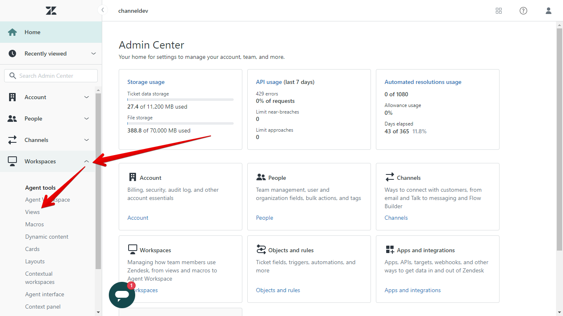Click the Zendesk logo icon
Viewport: 563px width, 316px height.
point(51,11)
